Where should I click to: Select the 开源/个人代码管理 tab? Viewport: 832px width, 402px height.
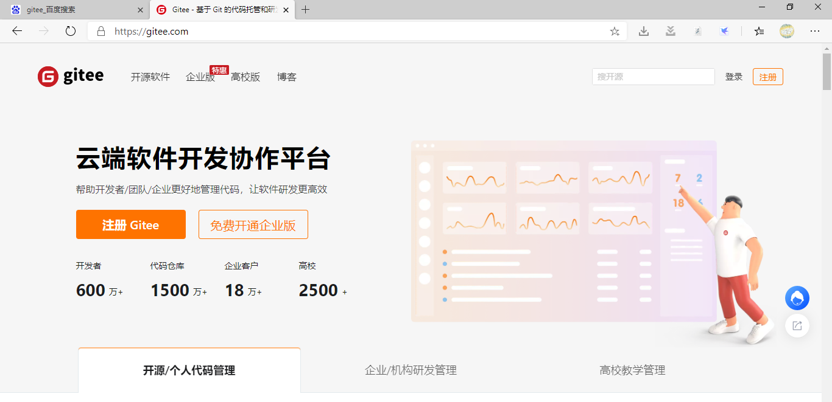pos(189,370)
